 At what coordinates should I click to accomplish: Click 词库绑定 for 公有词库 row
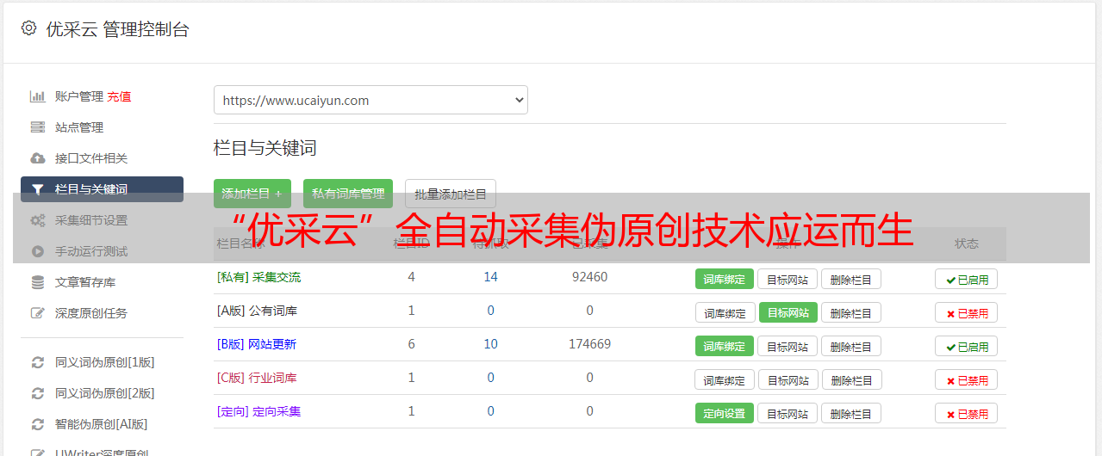[x=725, y=312]
